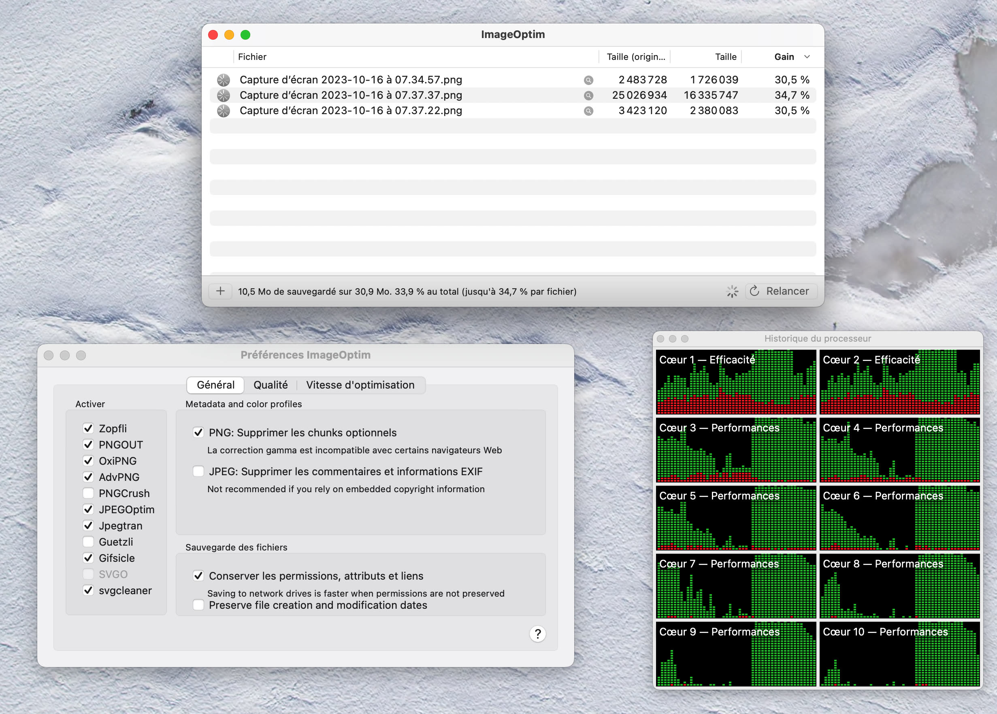Click the Cœur 6 — Performances graph
997x714 pixels.
coord(900,518)
